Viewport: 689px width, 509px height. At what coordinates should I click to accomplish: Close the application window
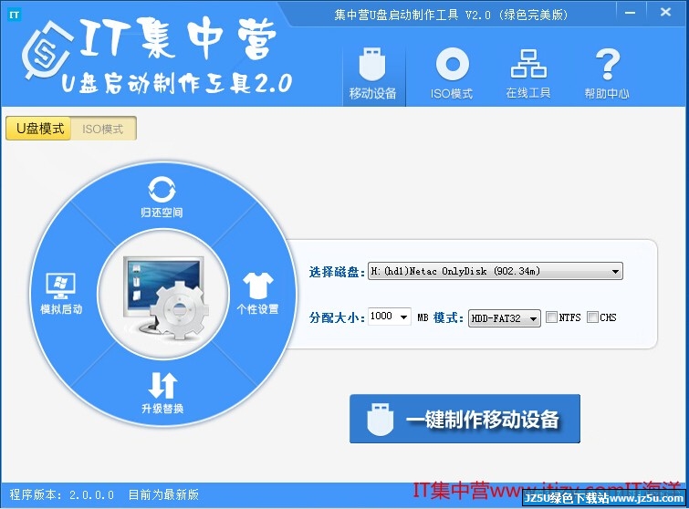click(665, 13)
